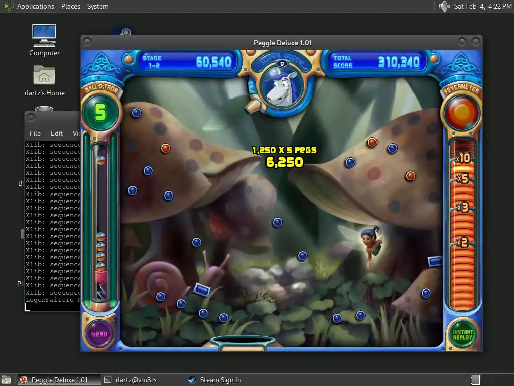
Task: Click the LogonFailure line in terminal
Action: (x=53, y=300)
